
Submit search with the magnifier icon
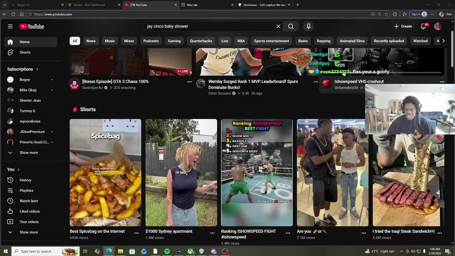(x=291, y=26)
